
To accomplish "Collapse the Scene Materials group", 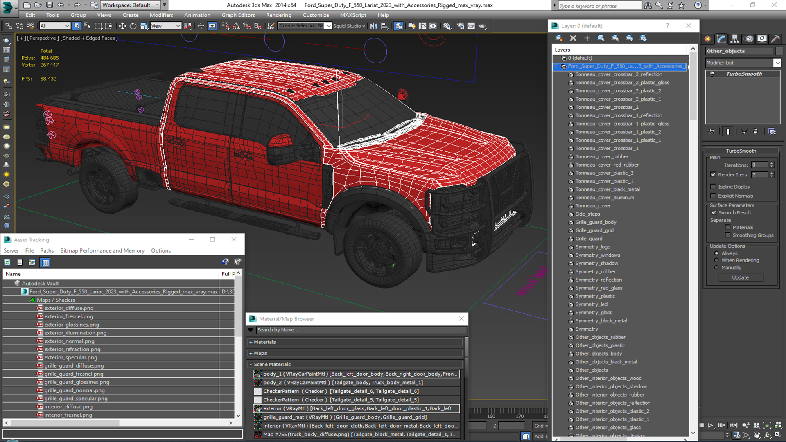I will (x=251, y=364).
